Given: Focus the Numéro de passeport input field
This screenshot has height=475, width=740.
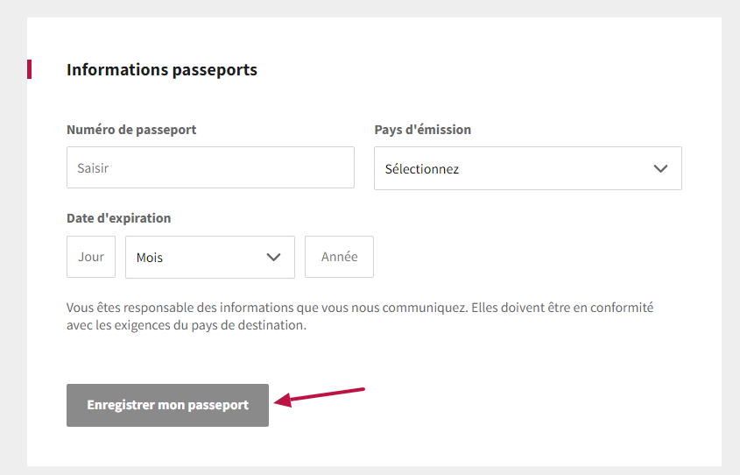Looking at the screenshot, I should (210, 167).
